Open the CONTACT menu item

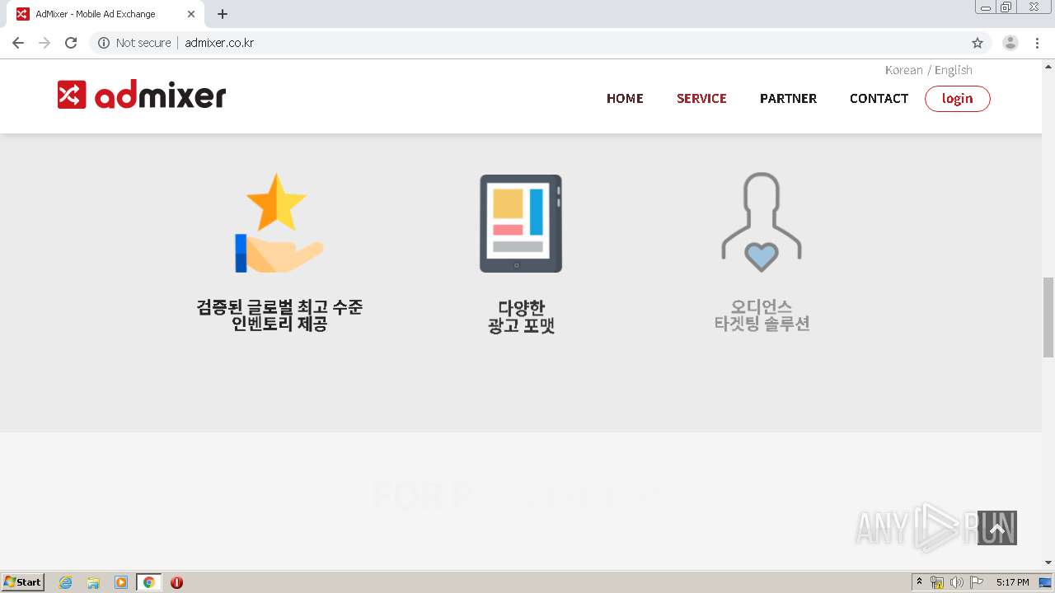[x=879, y=98]
